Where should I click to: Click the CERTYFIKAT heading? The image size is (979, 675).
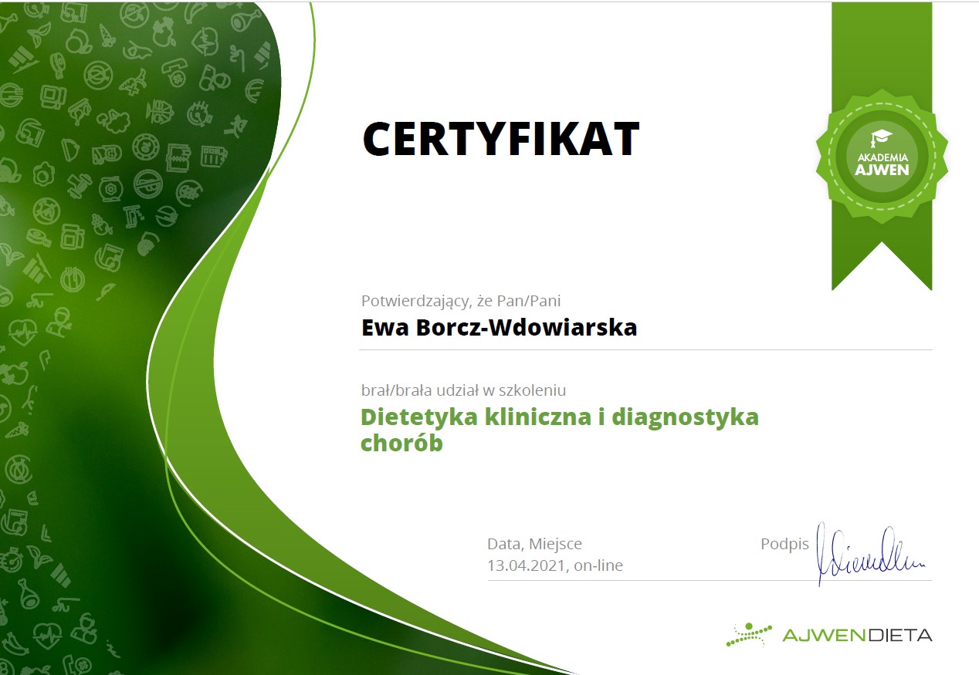tap(500, 139)
